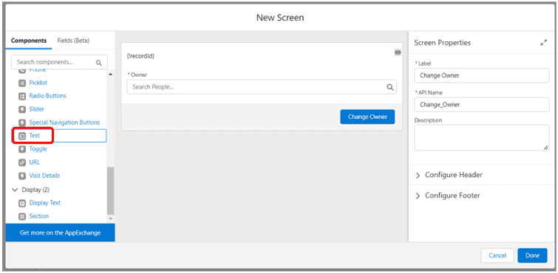The image size is (558, 273).
Task: Click the API Name field Change_Owner
Action: 481,105
